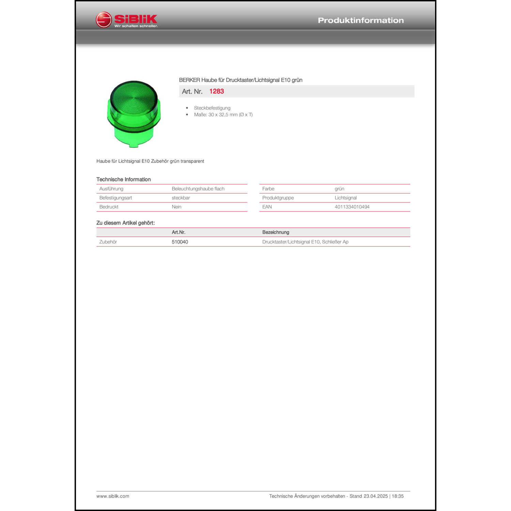
Task: Click the Produktgruppe value Lichtsignal
Action: (x=345, y=198)
